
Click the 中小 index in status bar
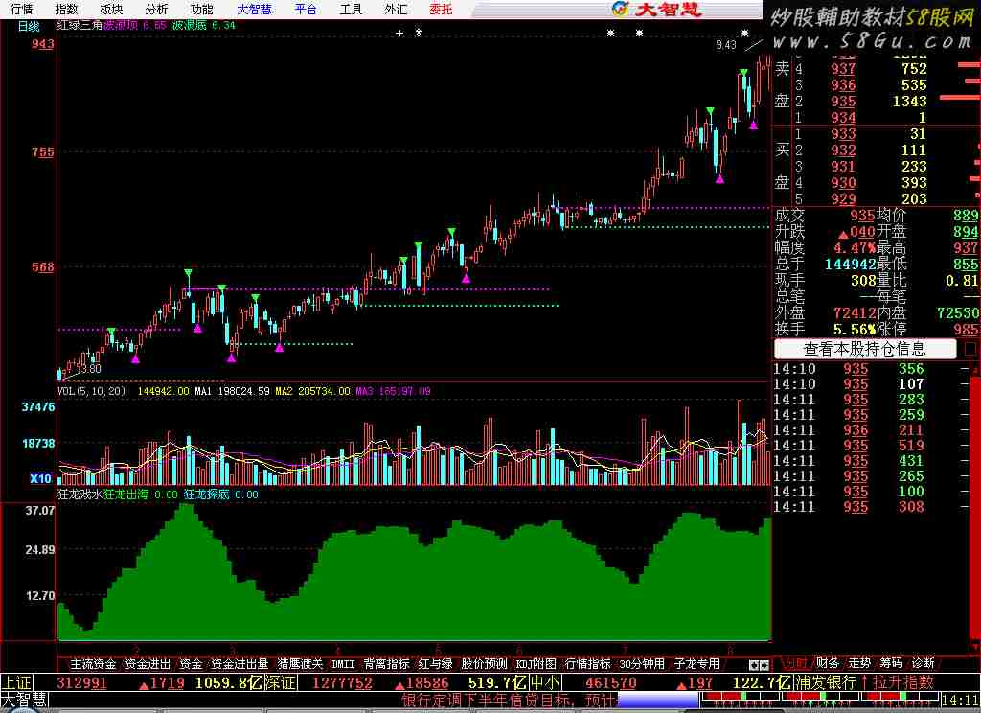(x=545, y=682)
